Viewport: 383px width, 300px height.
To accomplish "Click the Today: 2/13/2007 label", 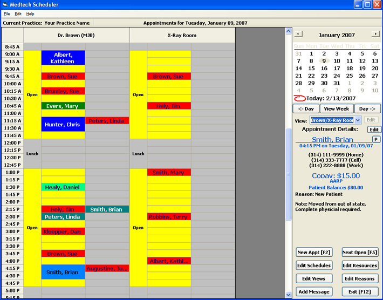I will [331, 98].
